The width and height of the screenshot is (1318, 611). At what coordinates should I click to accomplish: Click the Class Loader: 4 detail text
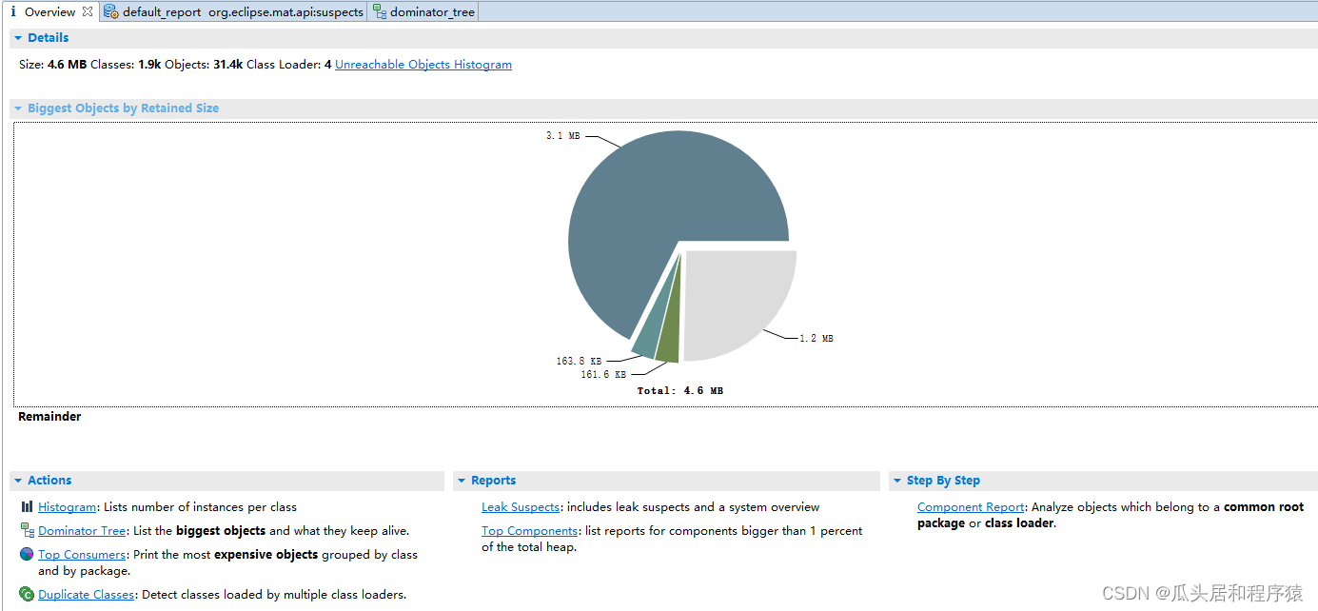[289, 65]
